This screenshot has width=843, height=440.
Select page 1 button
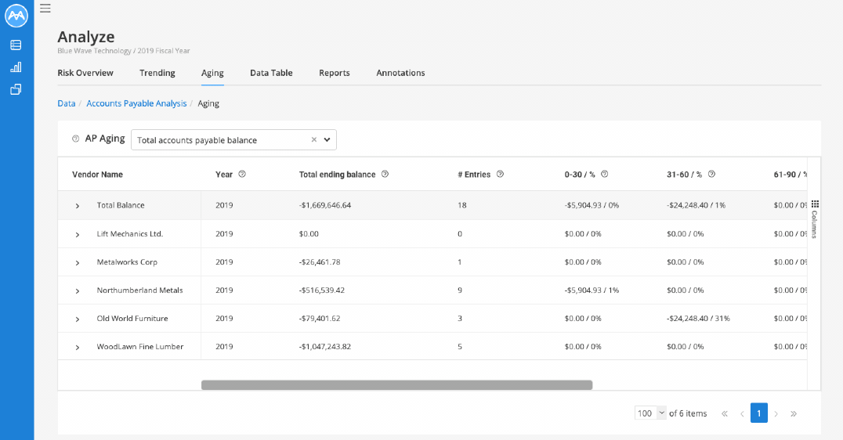(758, 413)
